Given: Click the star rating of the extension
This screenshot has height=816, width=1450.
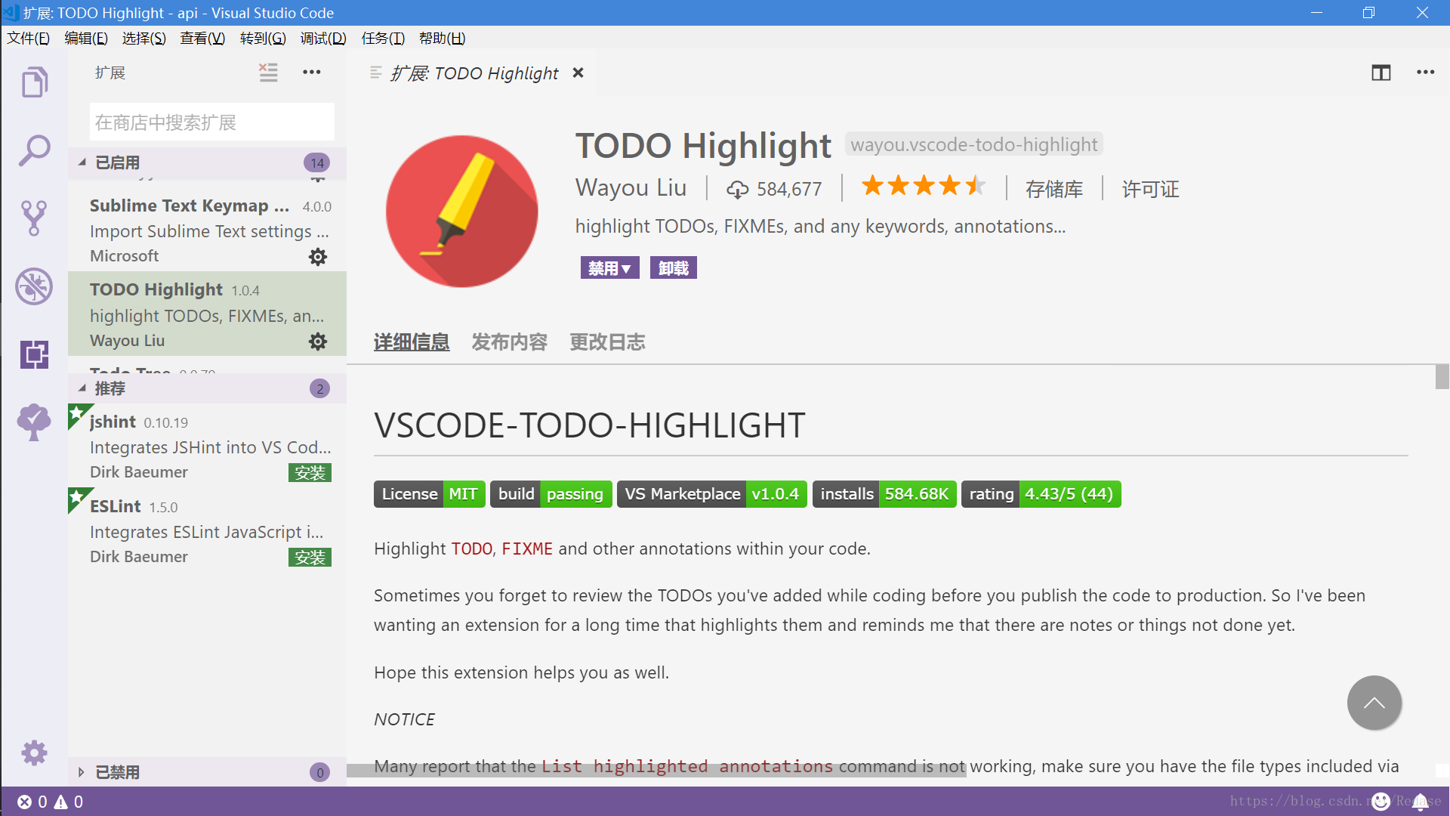Looking at the screenshot, I should tap(924, 186).
